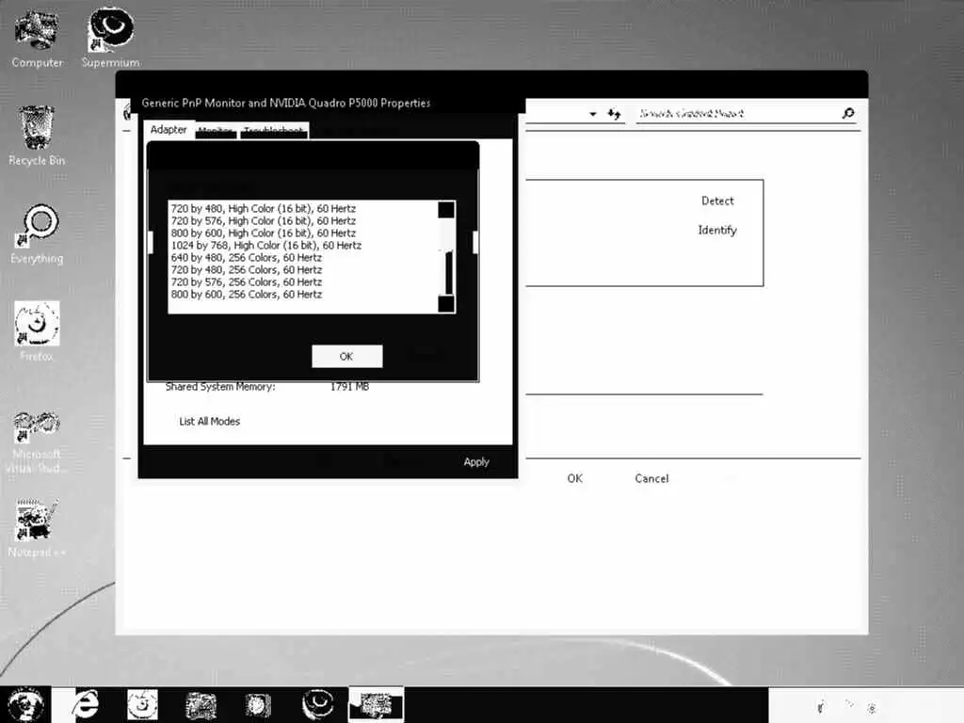This screenshot has width=964, height=723.
Task: Open Supermium from the taskbar
Action: (318, 704)
